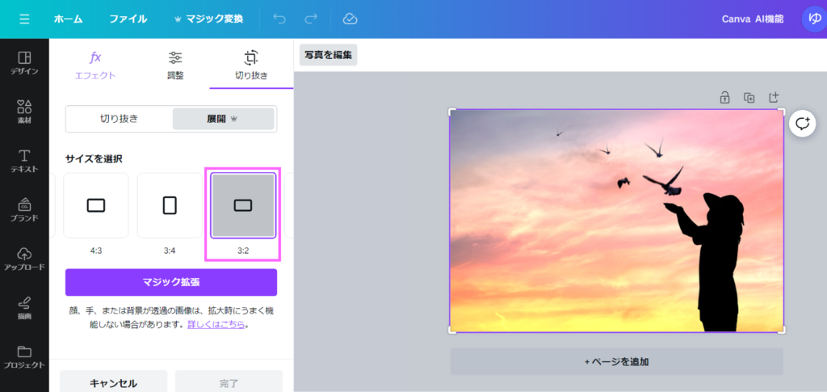The image size is (827, 392).
Task: Open the comment bubble button
Action: click(802, 124)
